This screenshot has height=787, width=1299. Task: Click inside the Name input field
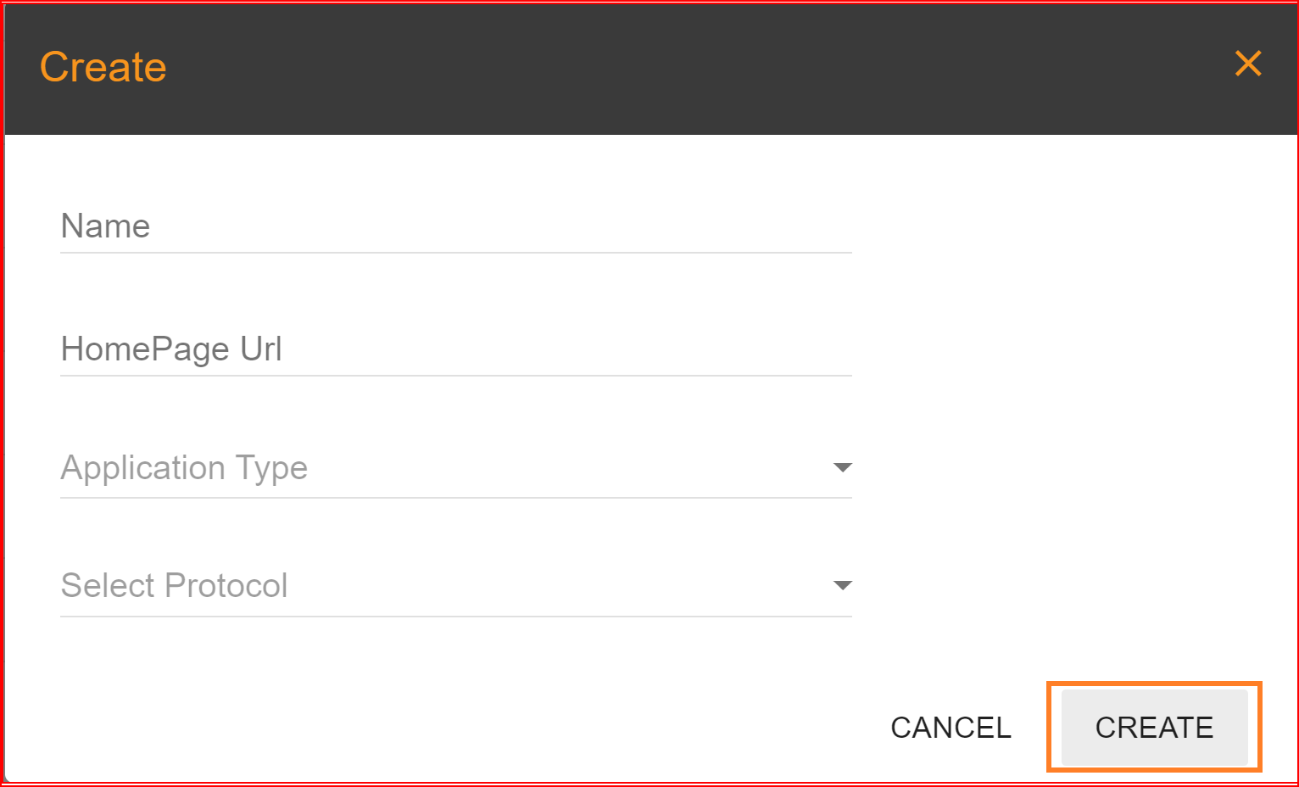424,227
